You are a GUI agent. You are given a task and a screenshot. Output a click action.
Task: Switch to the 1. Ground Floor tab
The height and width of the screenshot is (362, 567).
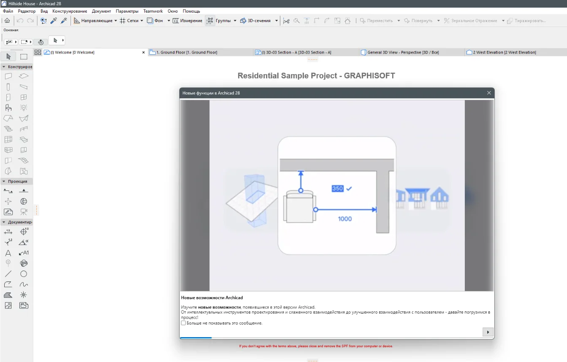pyautogui.click(x=201, y=52)
